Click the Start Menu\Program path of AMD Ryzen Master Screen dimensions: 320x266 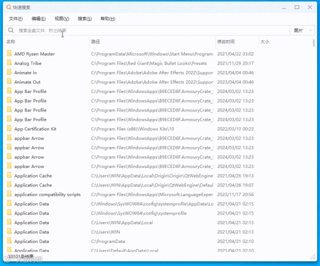(152, 54)
